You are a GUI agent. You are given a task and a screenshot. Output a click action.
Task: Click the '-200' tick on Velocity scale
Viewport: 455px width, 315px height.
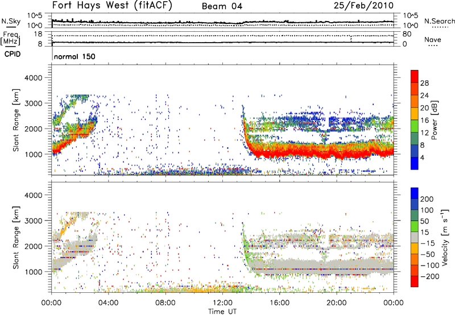point(430,276)
